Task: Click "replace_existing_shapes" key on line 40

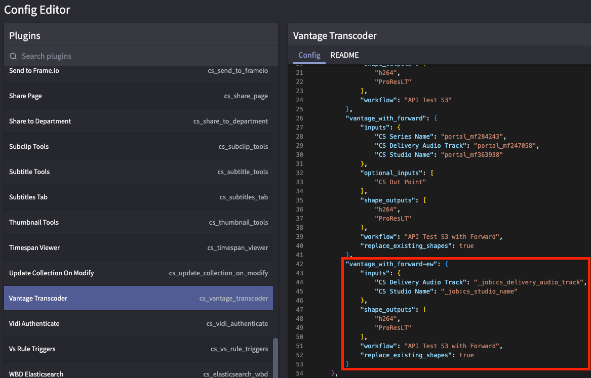Action: click(x=406, y=245)
